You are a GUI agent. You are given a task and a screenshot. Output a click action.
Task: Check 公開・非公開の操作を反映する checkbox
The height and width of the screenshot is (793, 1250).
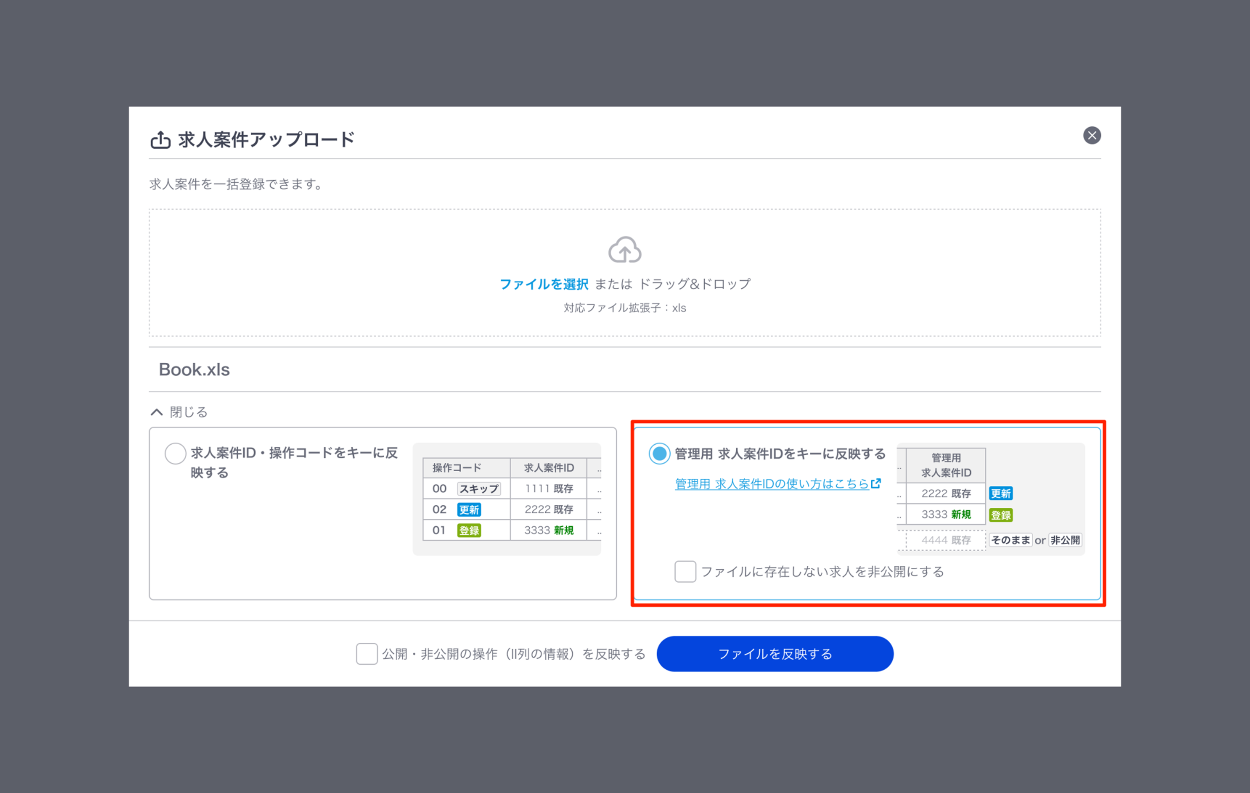point(366,653)
